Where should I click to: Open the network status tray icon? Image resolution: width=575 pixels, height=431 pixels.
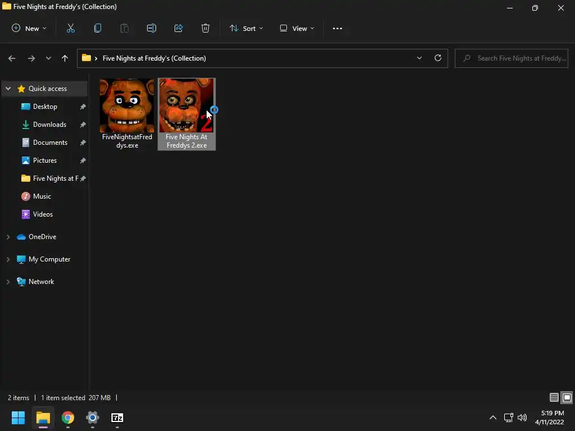(x=508, y=418)
